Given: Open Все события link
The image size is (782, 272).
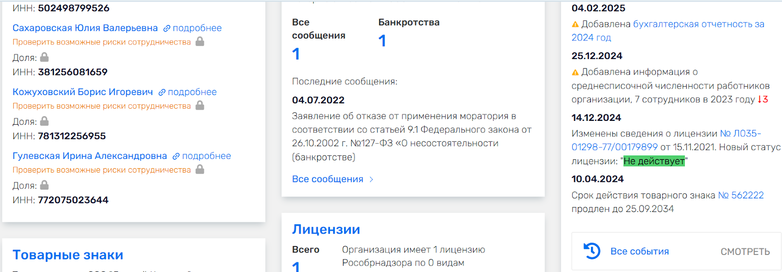Looking at the screenshot, I should click(639, 251).
